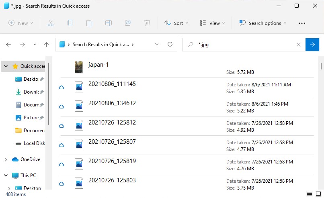Go up one level with up arrow
The image size is (324, 198).
(47, 45)
